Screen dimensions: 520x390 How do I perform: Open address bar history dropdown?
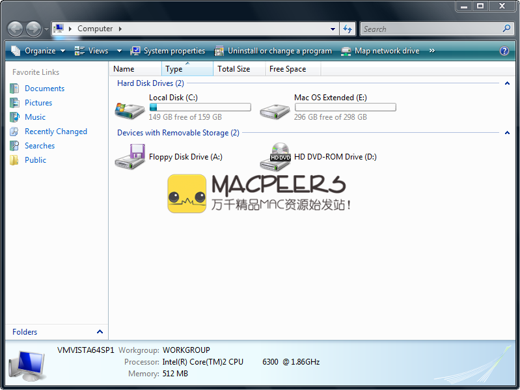(333, 29)
